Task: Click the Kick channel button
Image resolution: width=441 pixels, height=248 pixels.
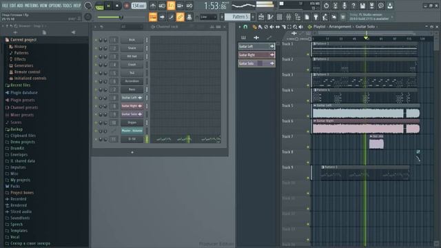Action: pyautogui.click(x=132, y=40)
